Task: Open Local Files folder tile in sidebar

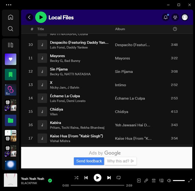Action: point(11,120)
